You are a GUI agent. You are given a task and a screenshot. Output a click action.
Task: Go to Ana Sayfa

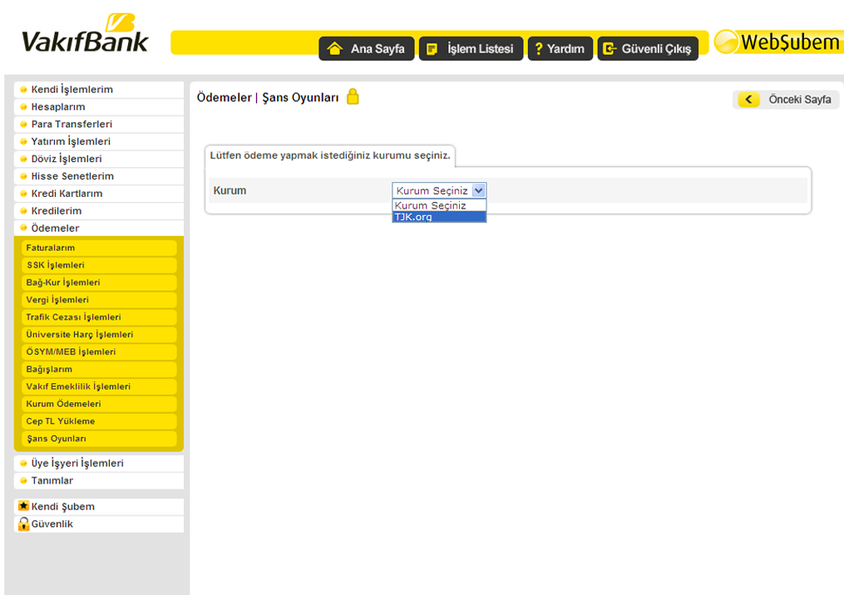pos(367,49)
